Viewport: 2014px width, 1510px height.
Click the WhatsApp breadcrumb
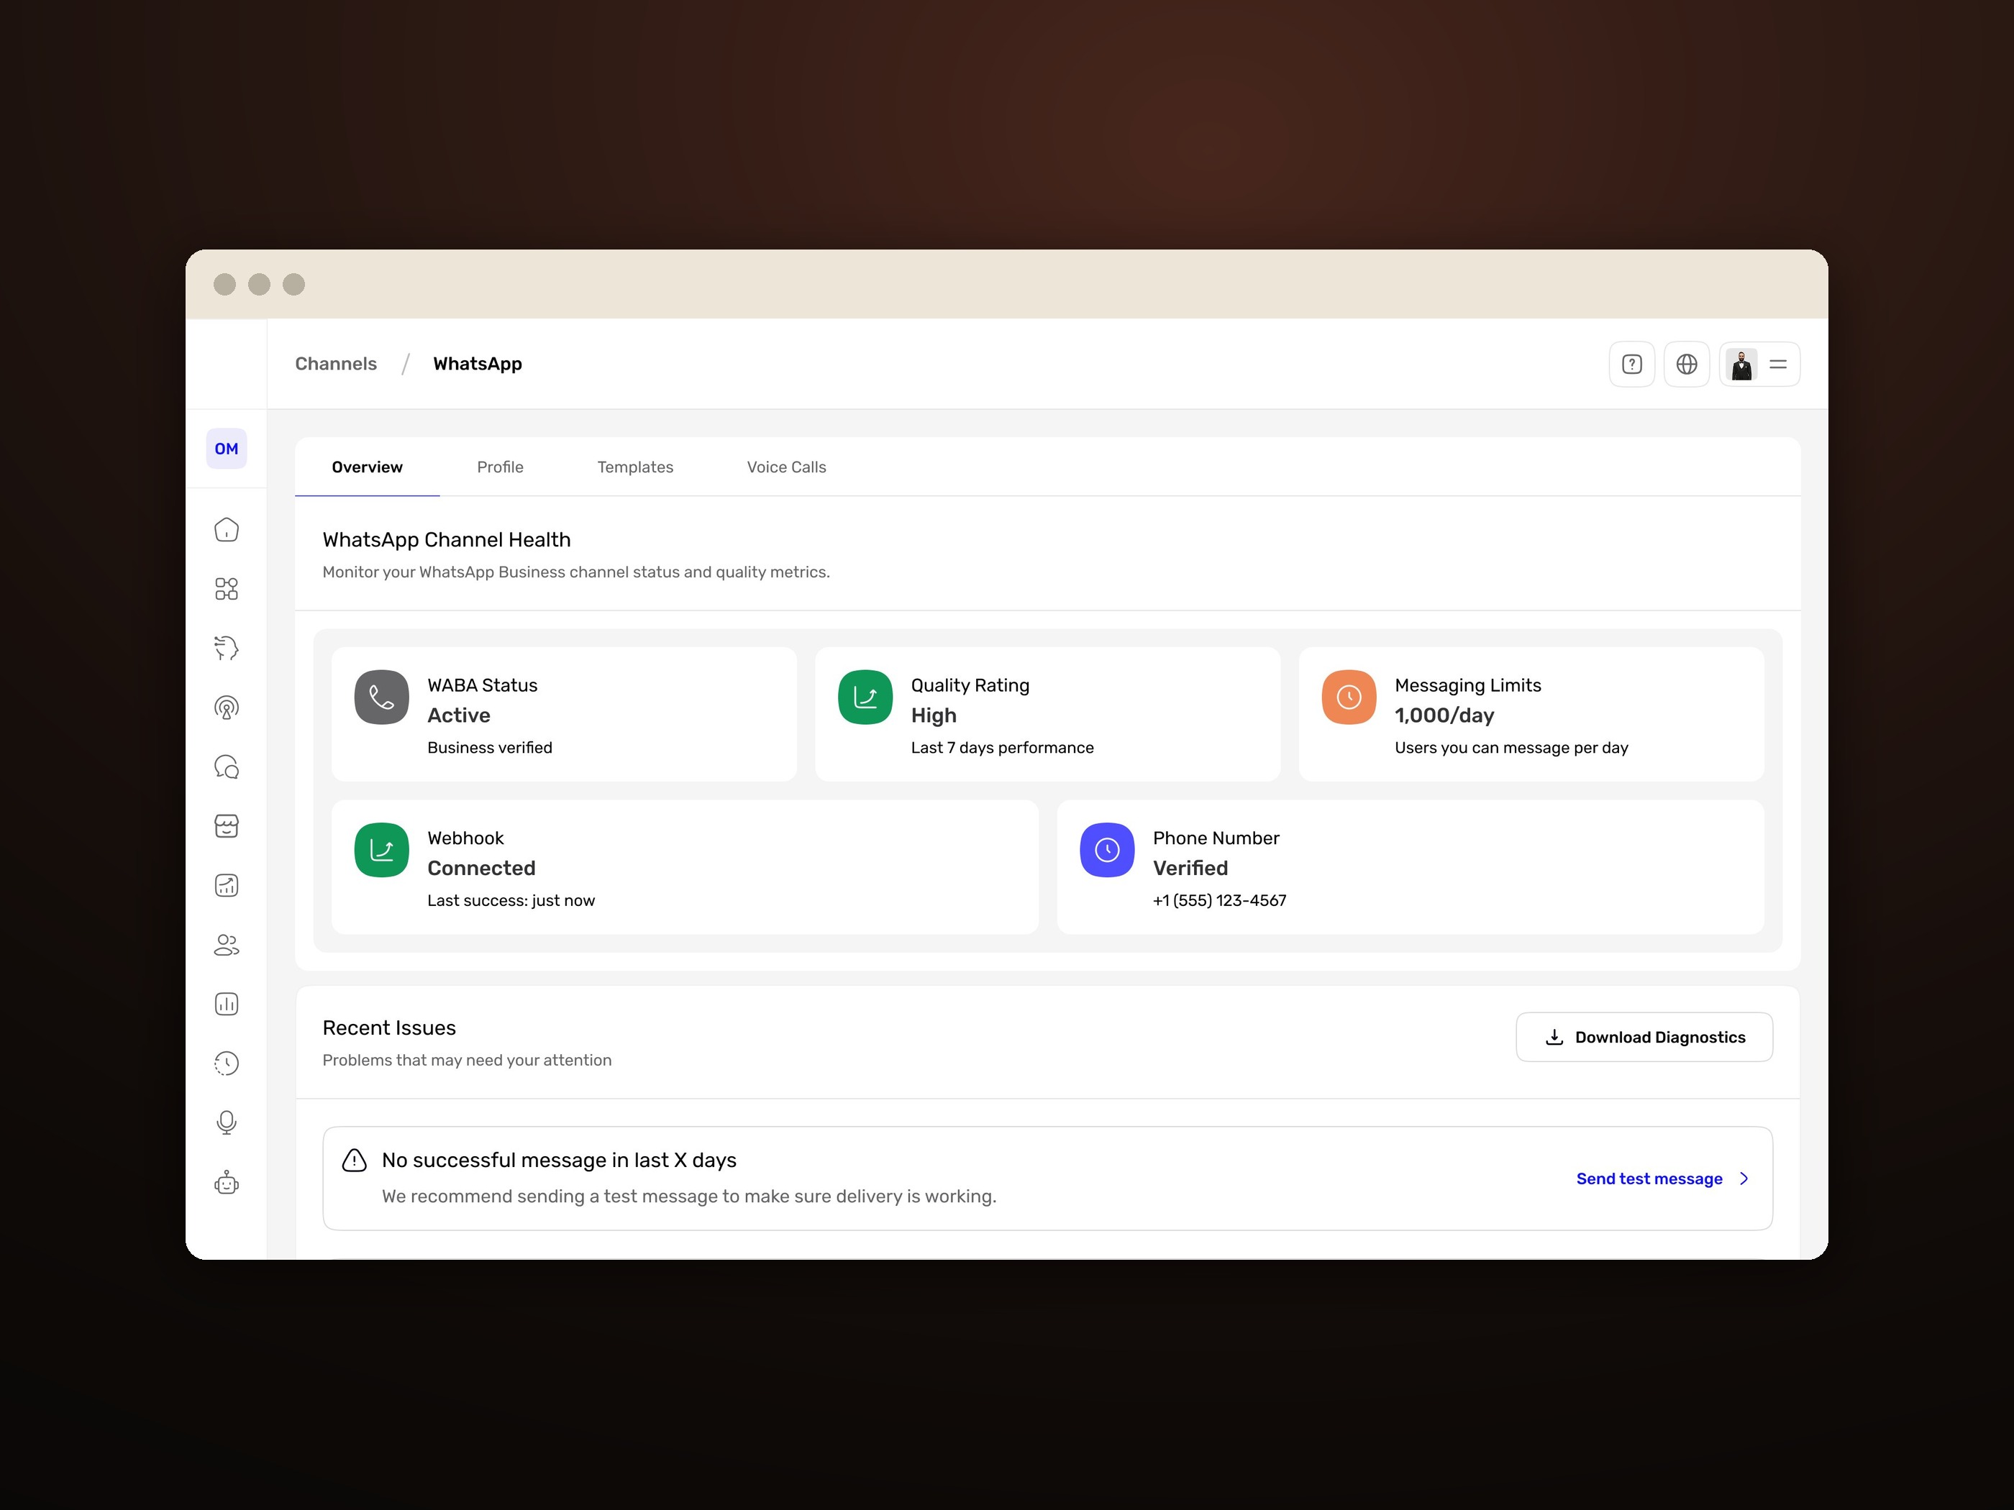(x=477, y=364)
